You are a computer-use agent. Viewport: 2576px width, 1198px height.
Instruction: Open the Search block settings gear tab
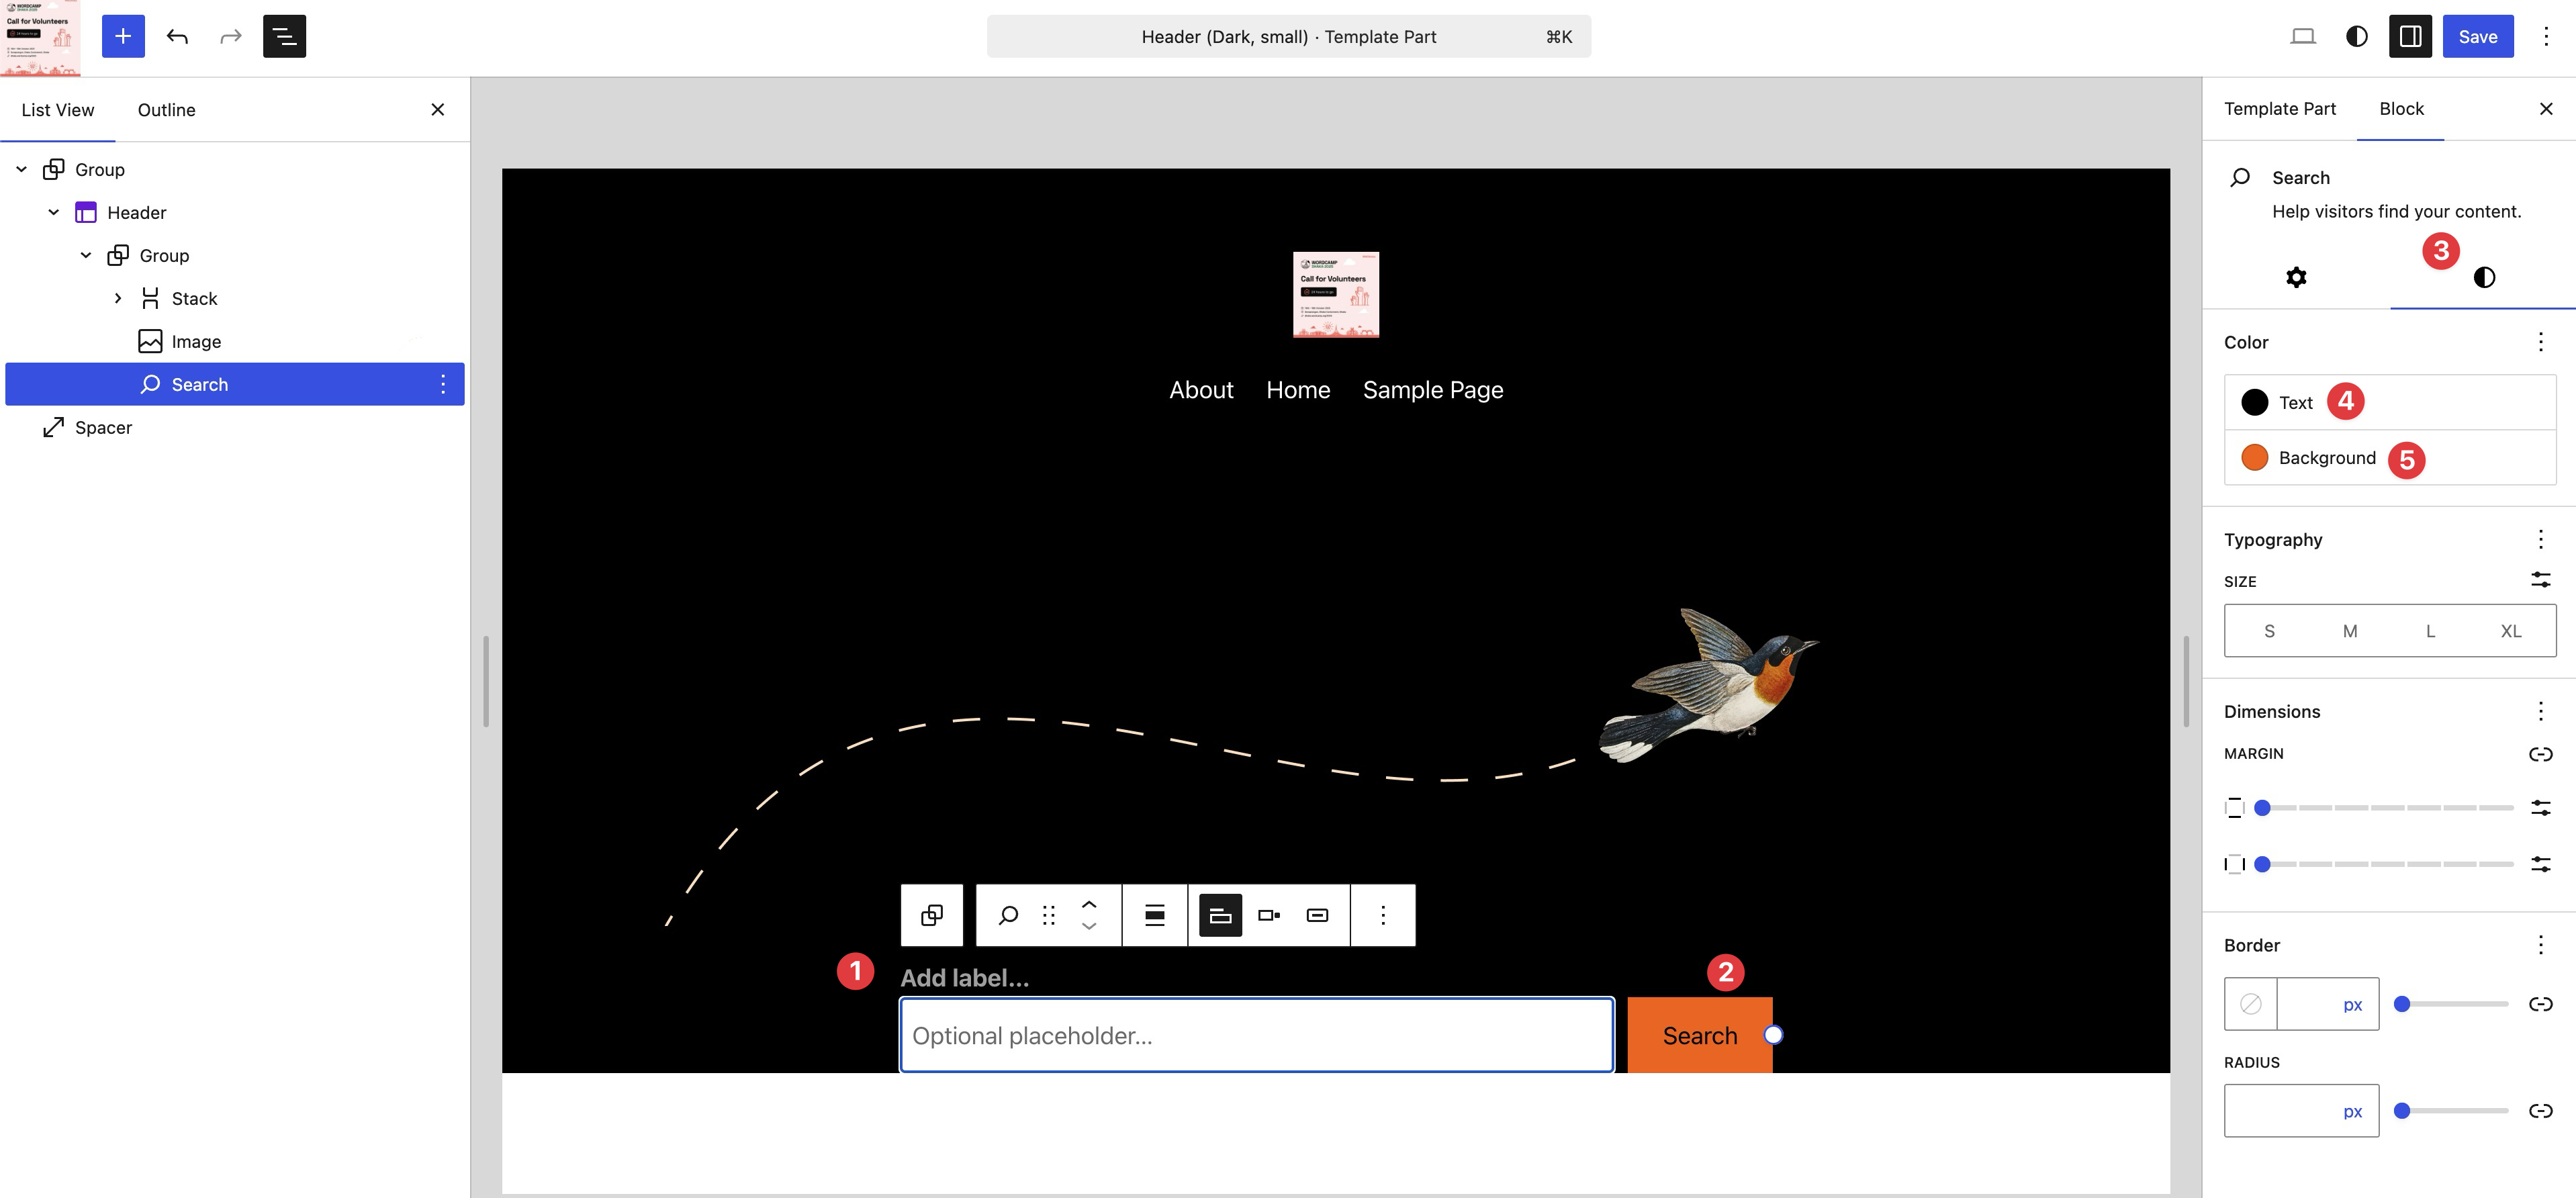pyautogui.click(x=2296, y=277)
